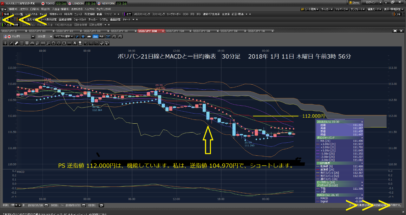Close the MACD indicator info panel
This screenshot has width=406, height=215.
pos(362,195)
